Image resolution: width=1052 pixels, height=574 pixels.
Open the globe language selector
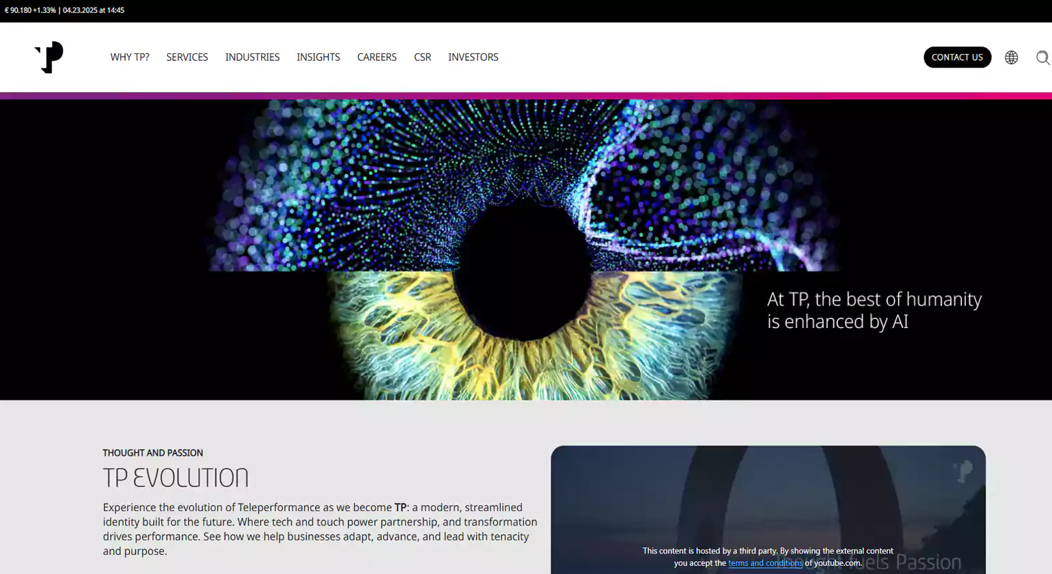coord(1011,57)
